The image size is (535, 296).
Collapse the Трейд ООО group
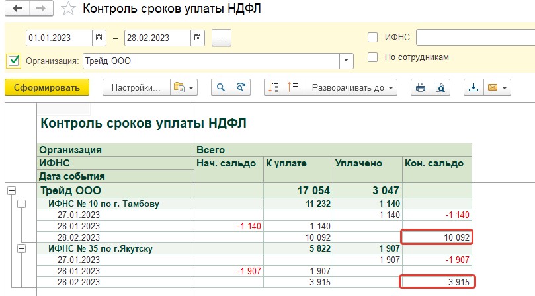(12, 191)
